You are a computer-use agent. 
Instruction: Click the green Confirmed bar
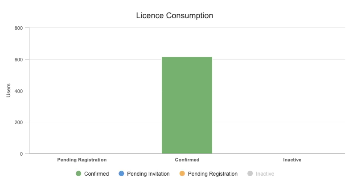coord(187,105)
